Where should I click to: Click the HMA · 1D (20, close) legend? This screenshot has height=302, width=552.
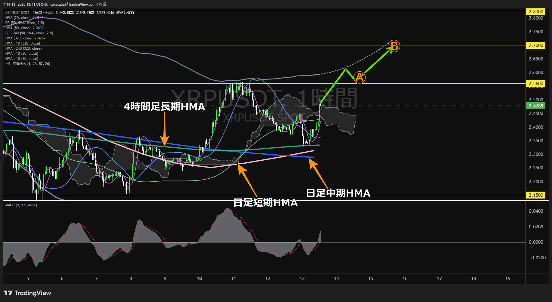click(22, 59)
